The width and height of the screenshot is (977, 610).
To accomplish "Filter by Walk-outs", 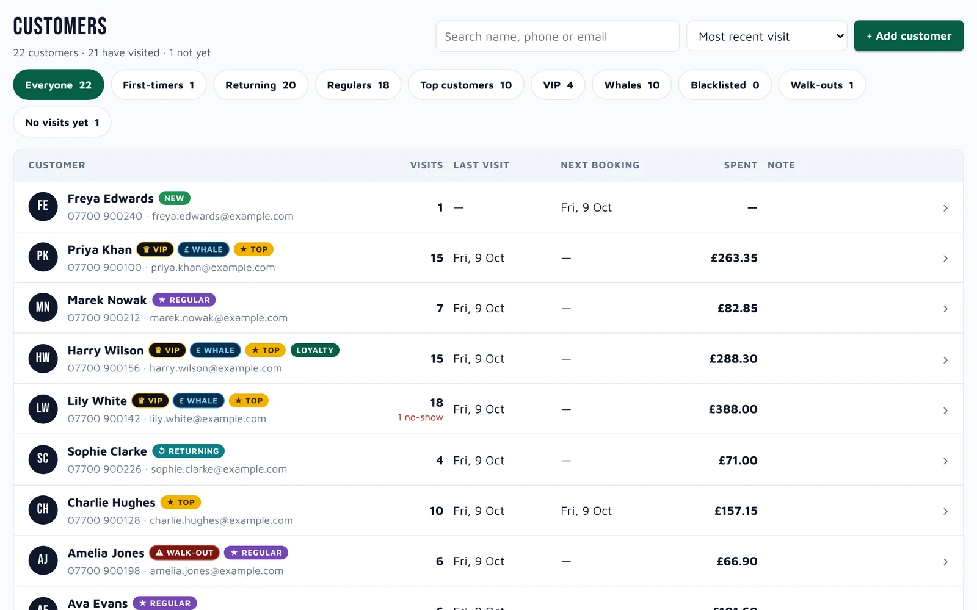I will (x=822, y=85).
